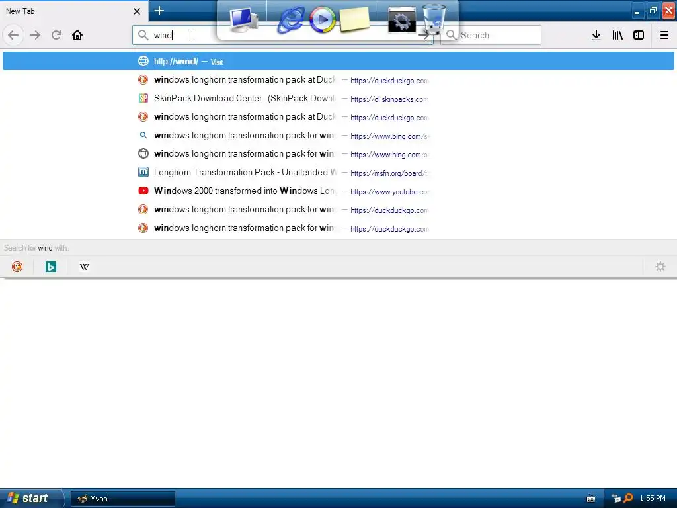Launch Internet Explorer from the dock
Screen dimensions: 677x508
(291, 19)
